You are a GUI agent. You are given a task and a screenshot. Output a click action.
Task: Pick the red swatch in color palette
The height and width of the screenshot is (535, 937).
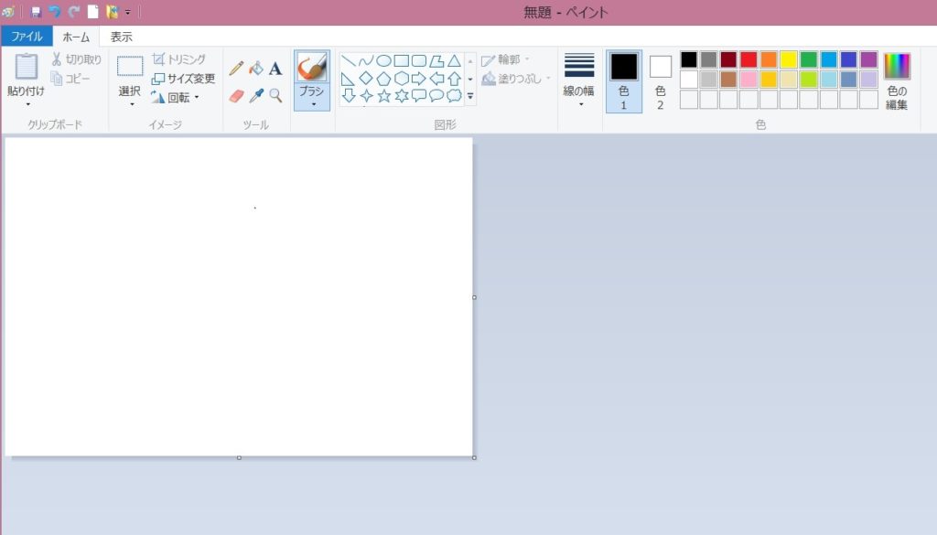pyautogui.click(x=749, y=59)
